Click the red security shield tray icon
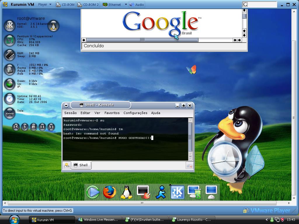Viewport: 299px width, 224px height. [x=282, y=220]
